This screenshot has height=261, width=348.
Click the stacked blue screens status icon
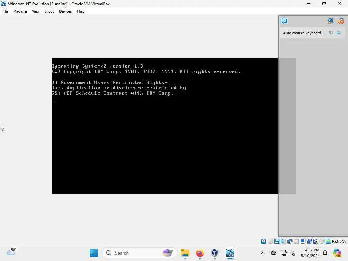pos(309,241)
